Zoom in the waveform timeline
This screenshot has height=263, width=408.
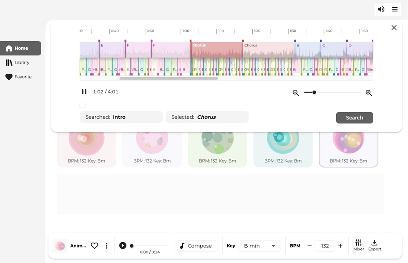coord(369,93)
